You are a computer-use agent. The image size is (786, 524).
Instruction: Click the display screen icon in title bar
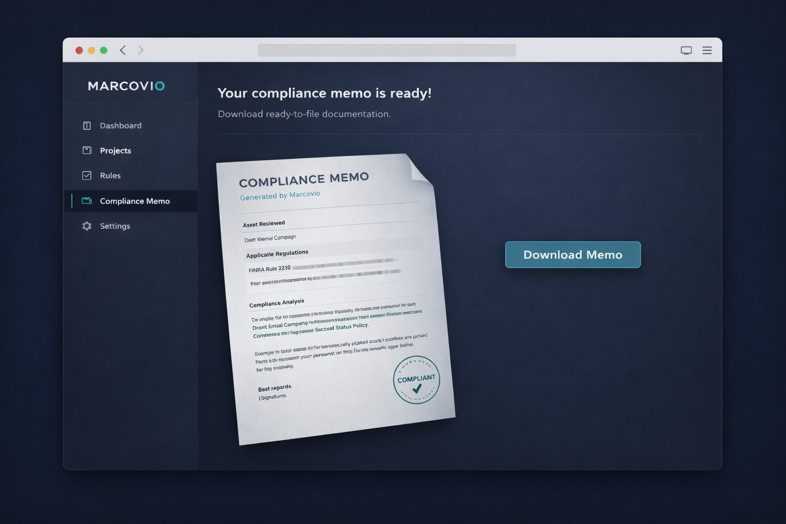pyautogui.click(x=686, y=50)
